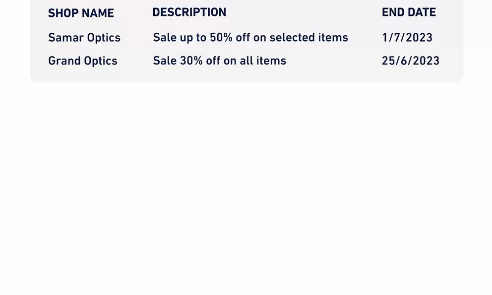The image size is (492, 295).
Task: Select the 1/7/2023 end date cell
Action: [x=407, y=38]
